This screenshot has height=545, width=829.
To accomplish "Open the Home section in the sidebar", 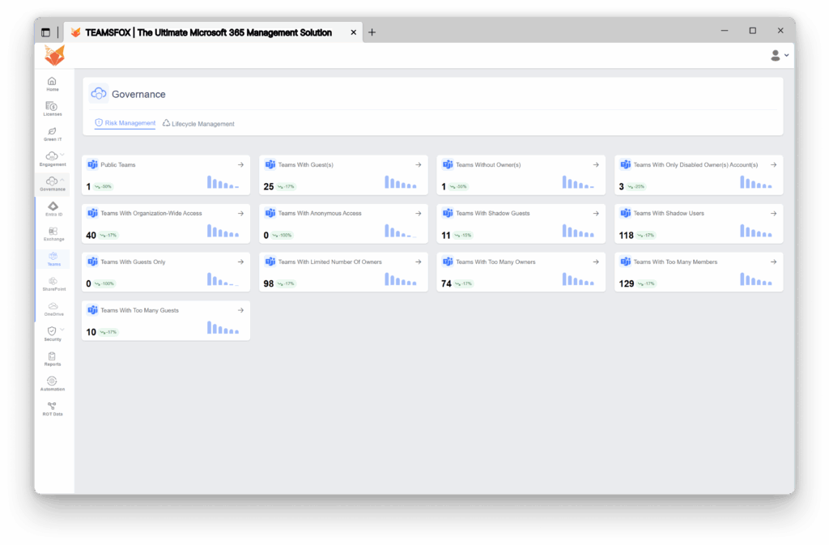I will [x=52, y=84].
